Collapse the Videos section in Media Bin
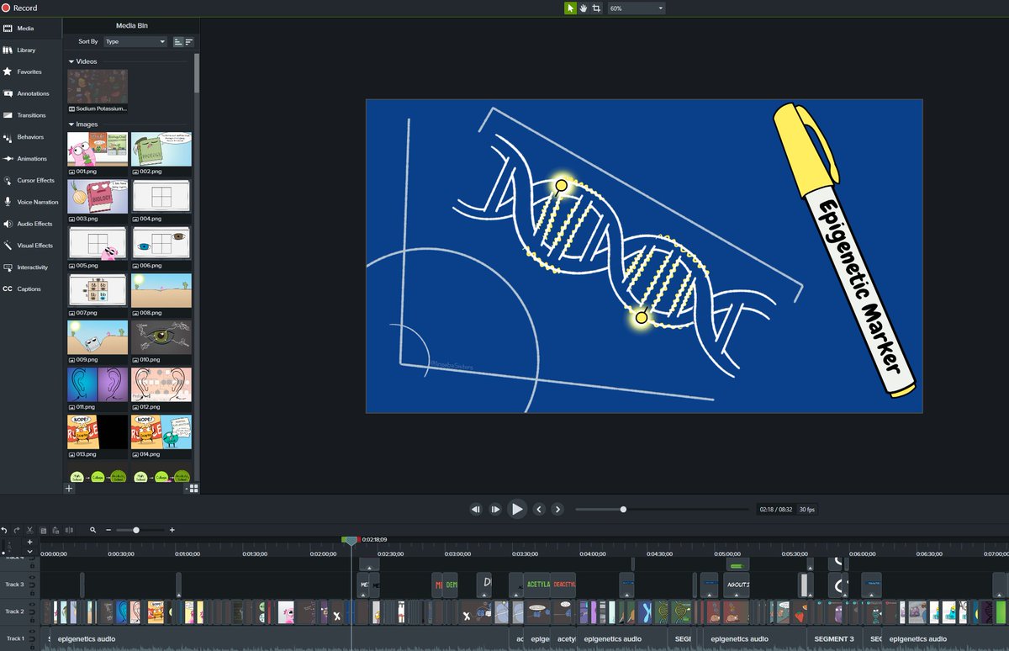Image resolution: width=1009 pixels, height=651 pixels. tap(70, 61)
